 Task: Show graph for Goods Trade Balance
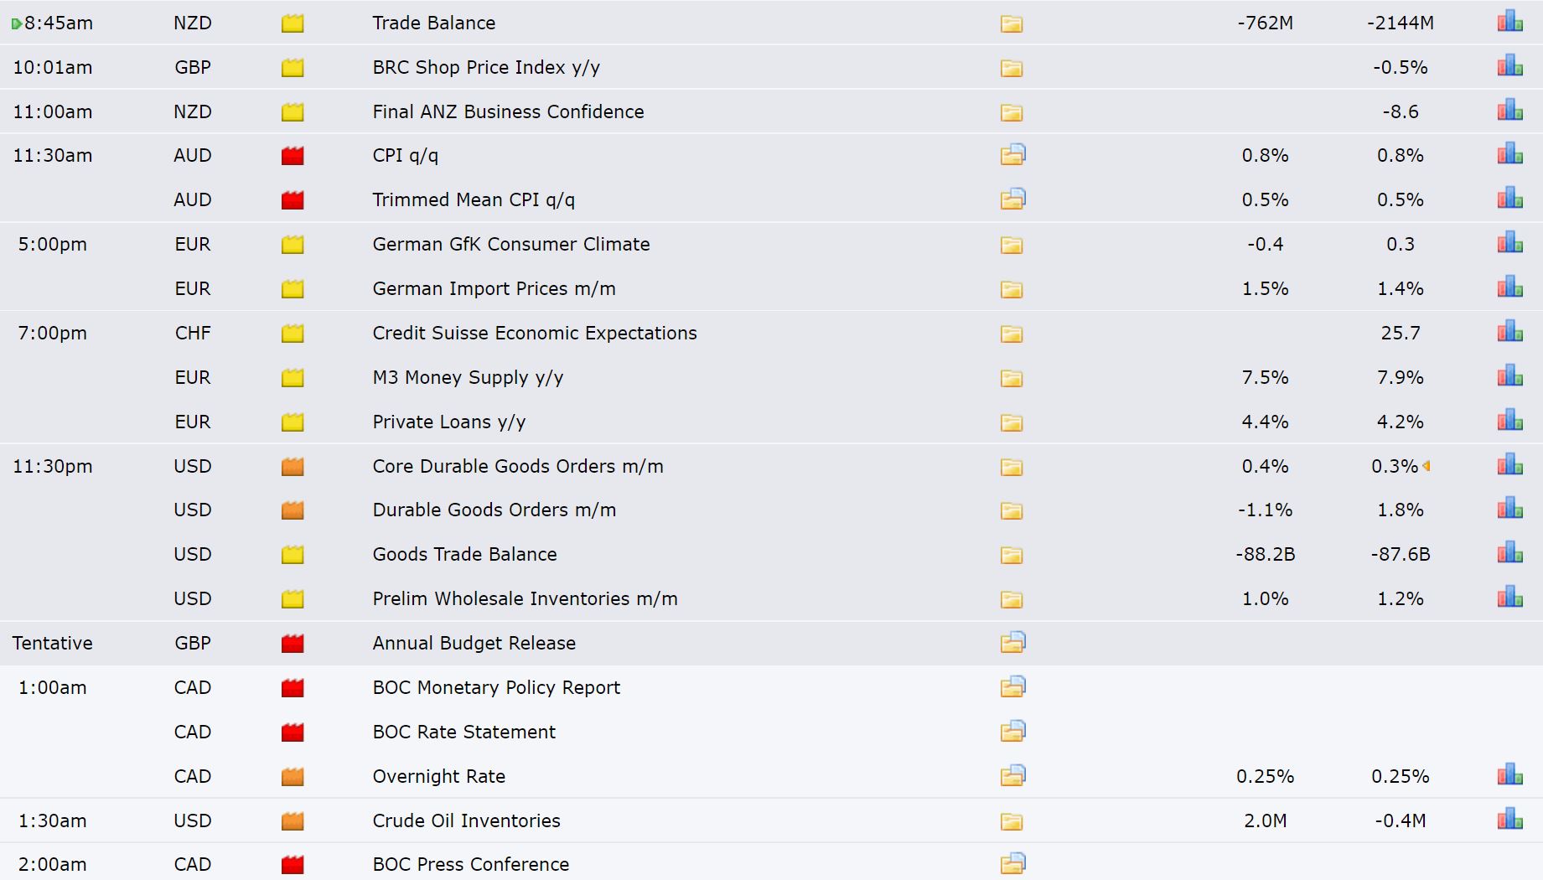pyautogui.click(x=1509, y=553)
